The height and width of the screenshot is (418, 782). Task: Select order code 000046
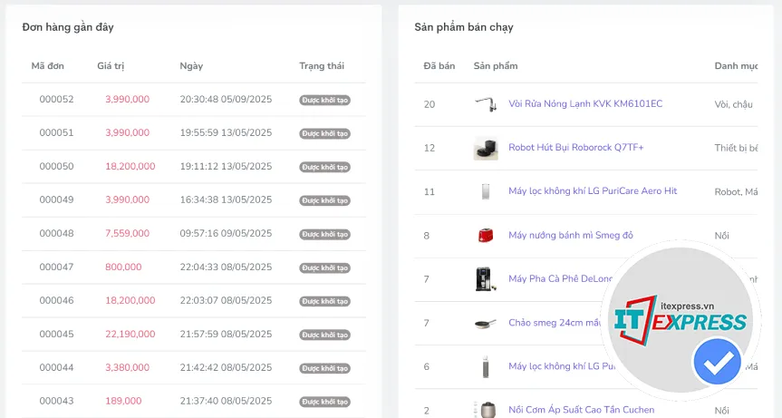[56, 300]
